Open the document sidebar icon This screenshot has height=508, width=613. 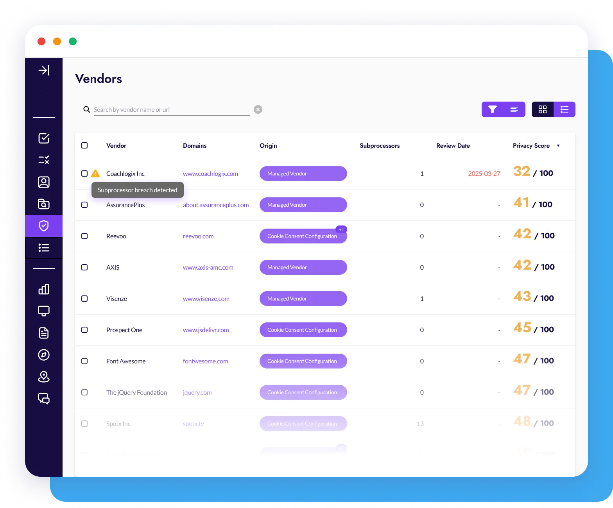click(x=44, y=333)
